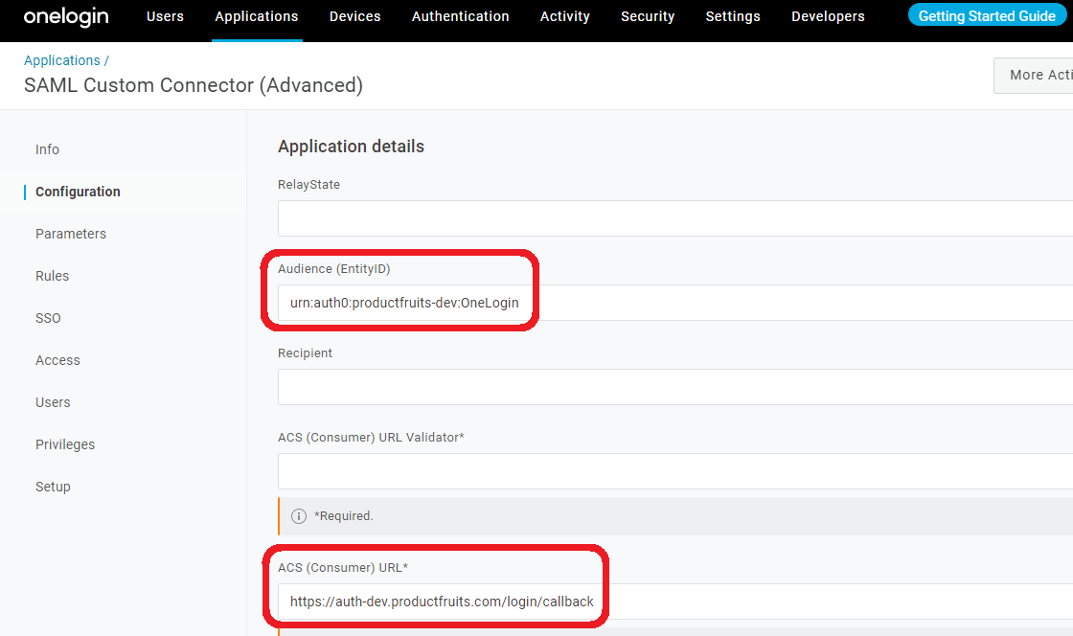The width and height of the screenshot is (1073, 636).
Task: Click the SAML Custom Connector (Advanced) title
Action: [x=194, y=85]
